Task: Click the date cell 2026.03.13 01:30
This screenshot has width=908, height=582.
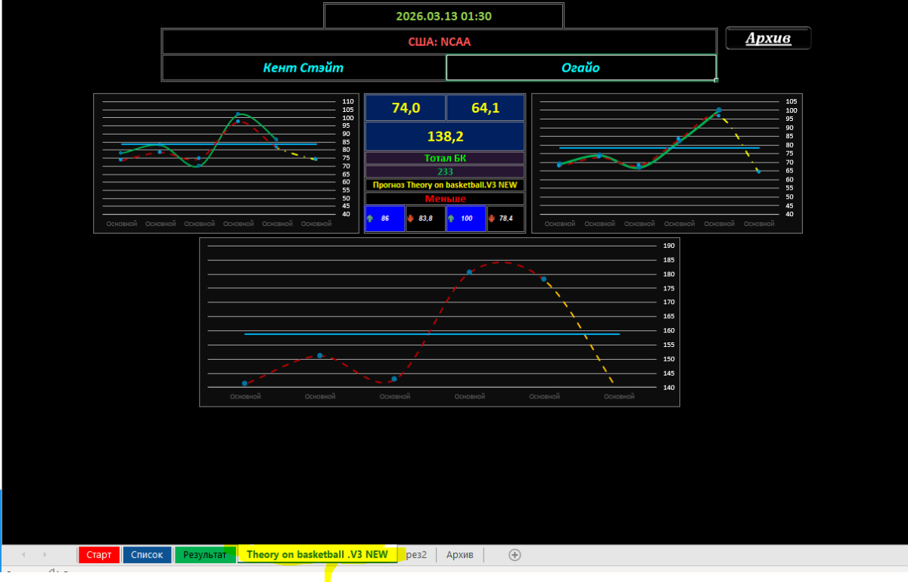Action: [444, 16]
